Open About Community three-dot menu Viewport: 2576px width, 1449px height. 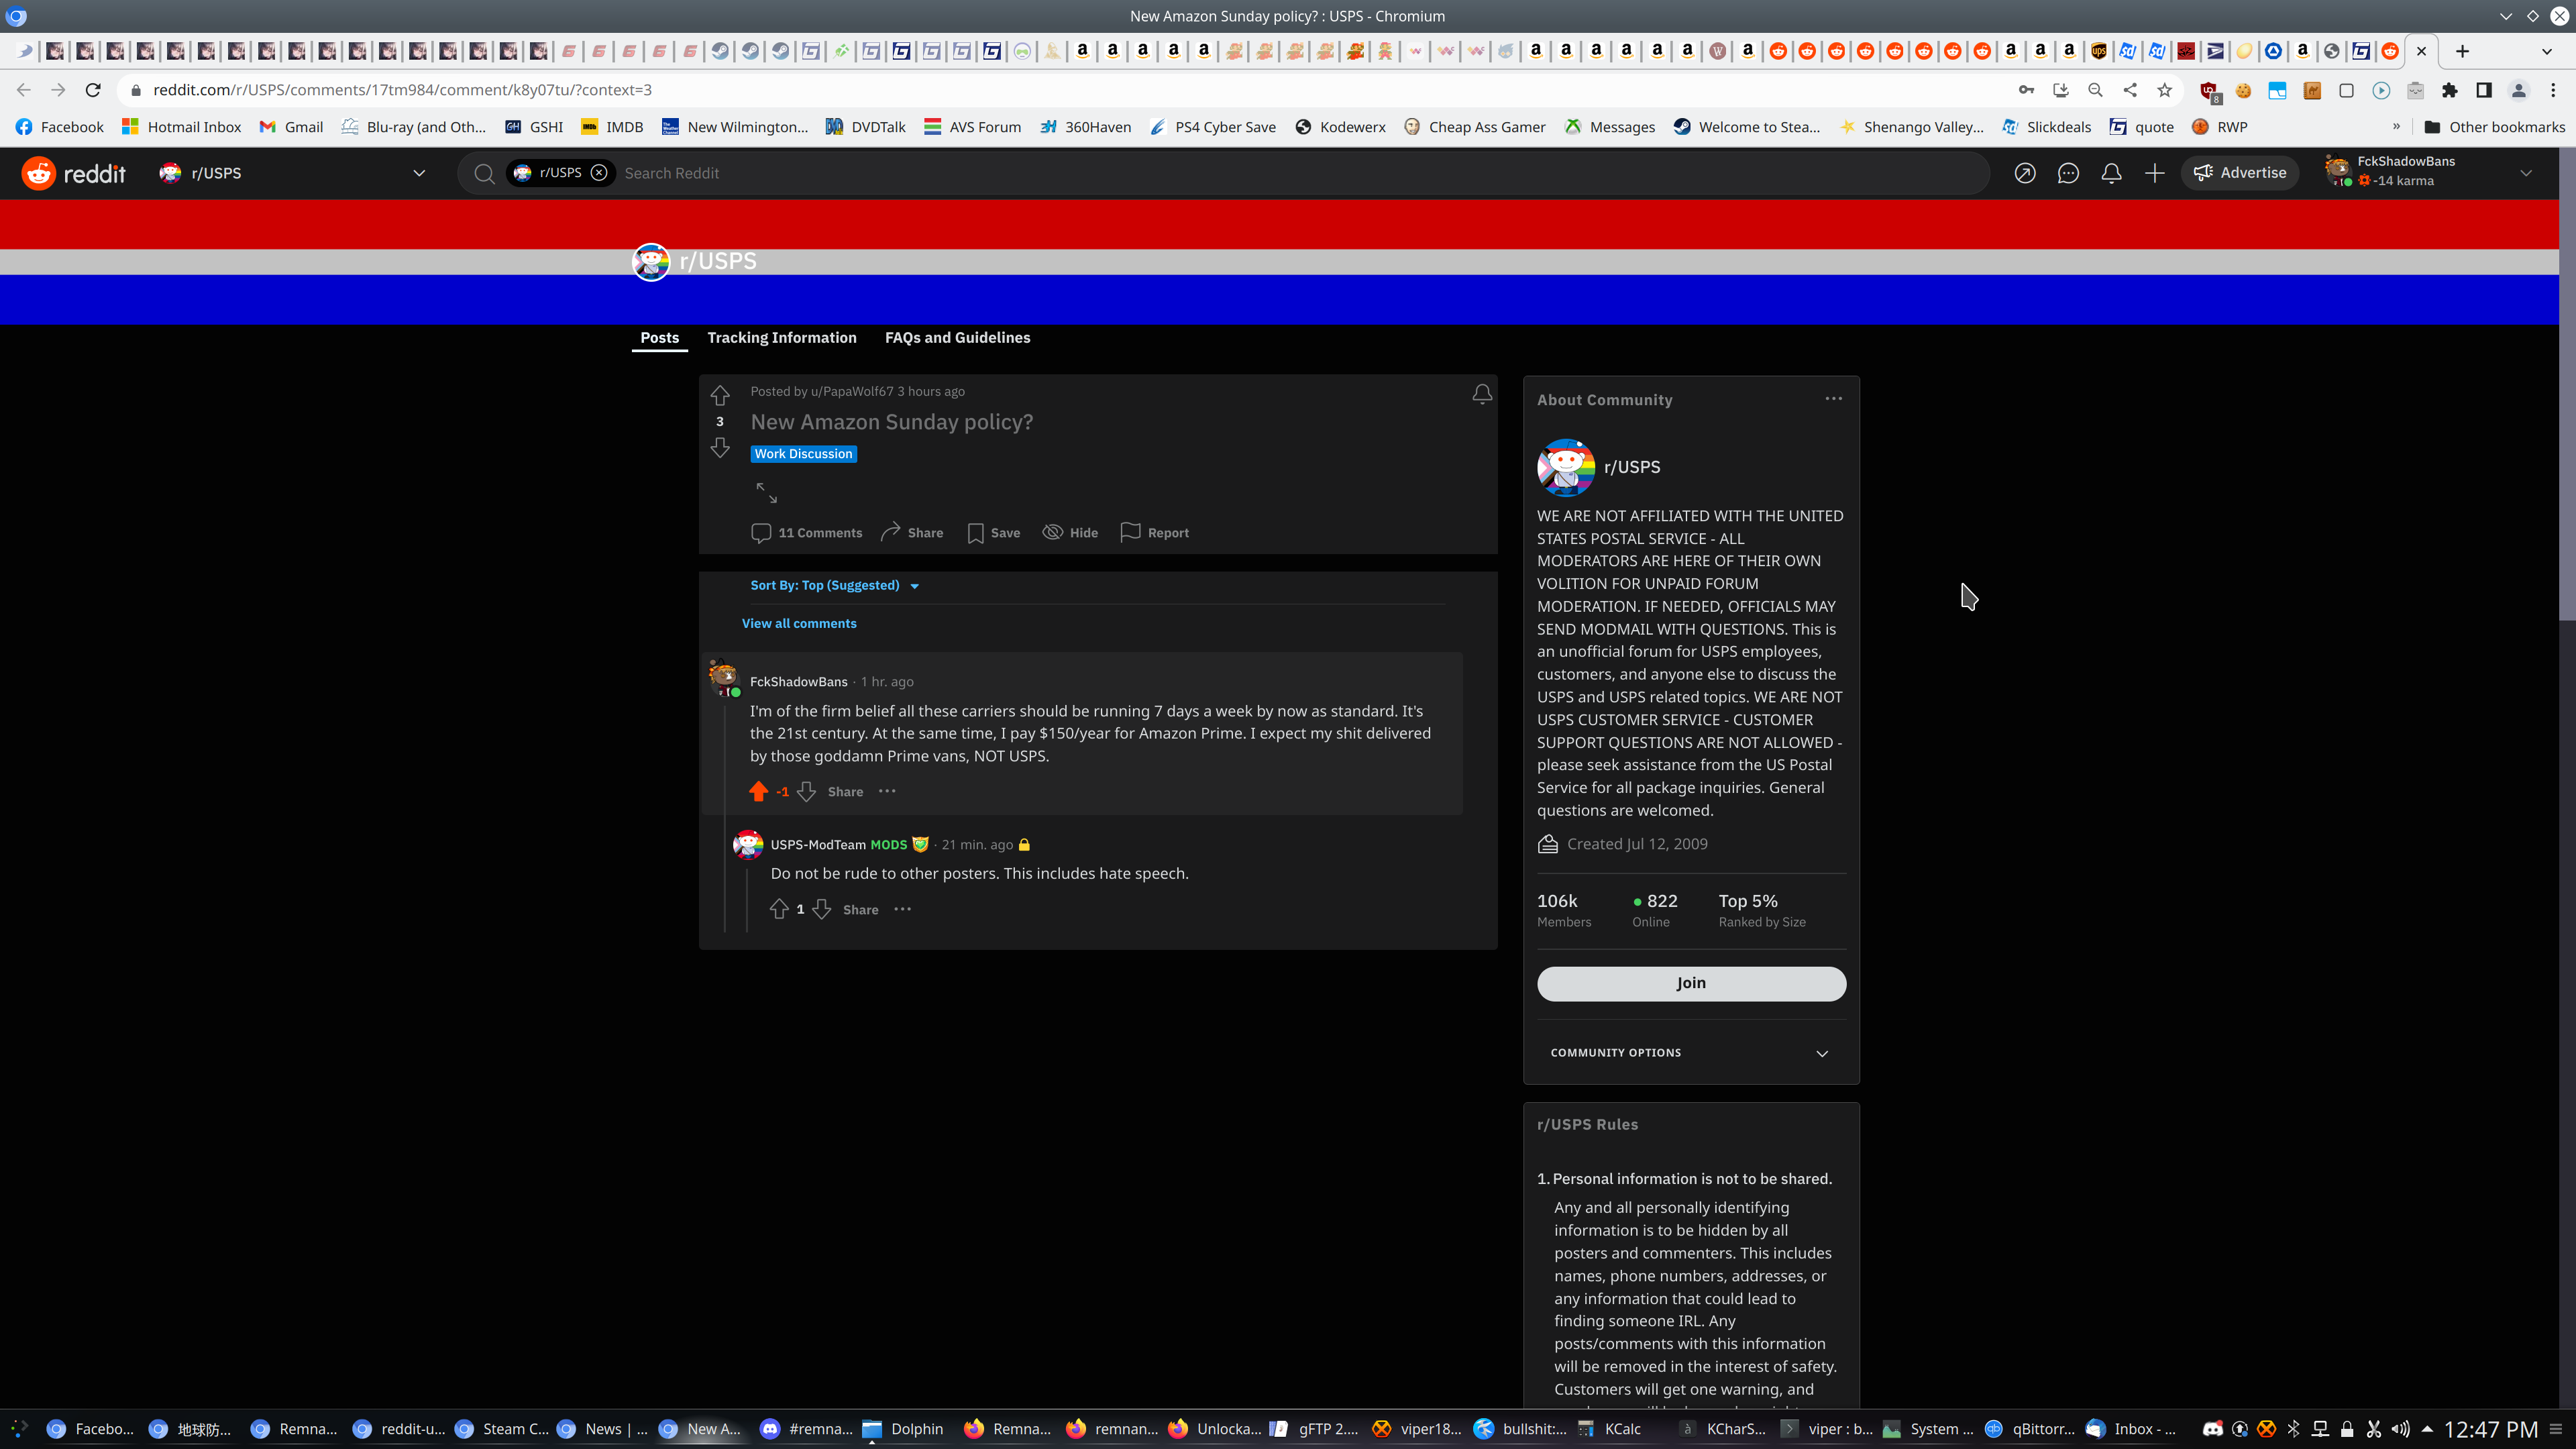[1833, 398]
